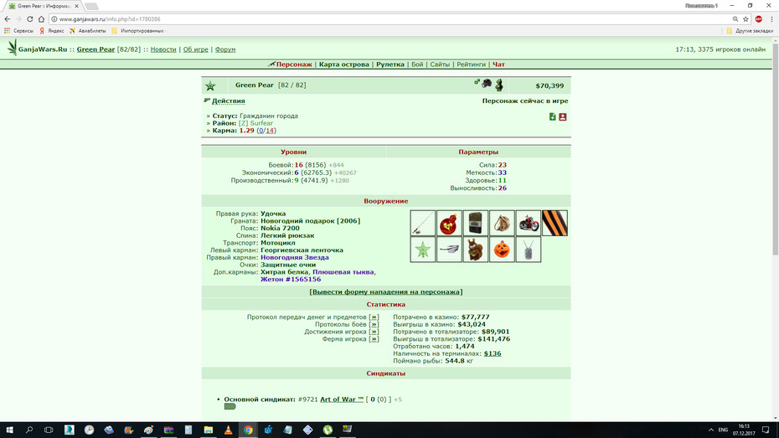Open the Другие закладки bookmarks folder
This screenshot has height=438, width=779.
(x=750, y=31)
